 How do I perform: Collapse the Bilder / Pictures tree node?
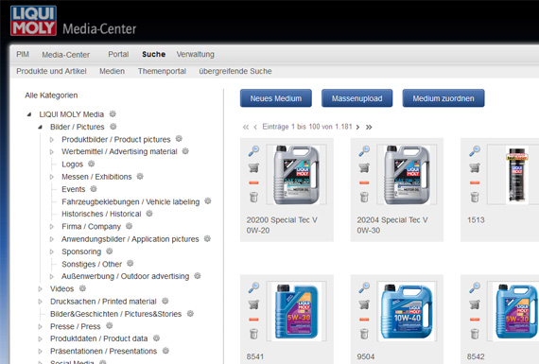coord(41,127)
